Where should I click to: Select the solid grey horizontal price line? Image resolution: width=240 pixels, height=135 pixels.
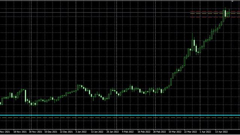pyautogui.click(x=120, y=12)
